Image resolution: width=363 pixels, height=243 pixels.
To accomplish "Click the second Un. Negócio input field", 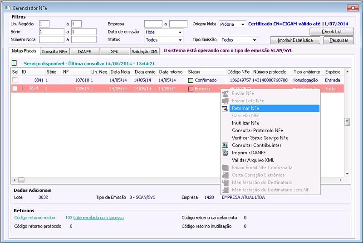I will (x=76, y=24).
